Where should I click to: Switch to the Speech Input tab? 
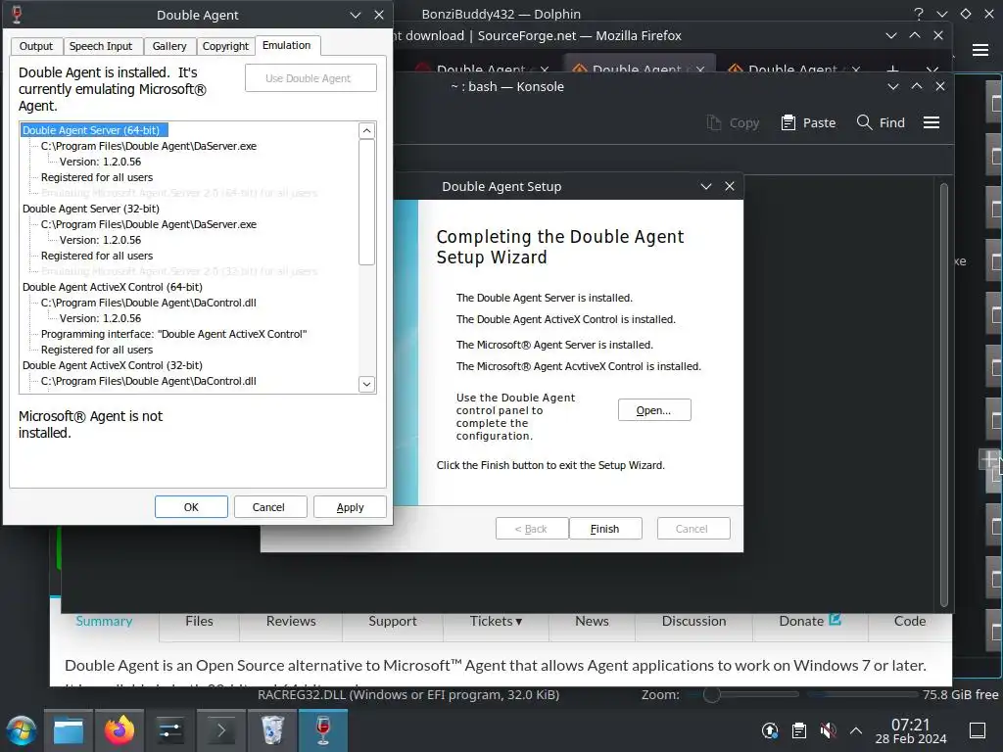tap(101, 46)
